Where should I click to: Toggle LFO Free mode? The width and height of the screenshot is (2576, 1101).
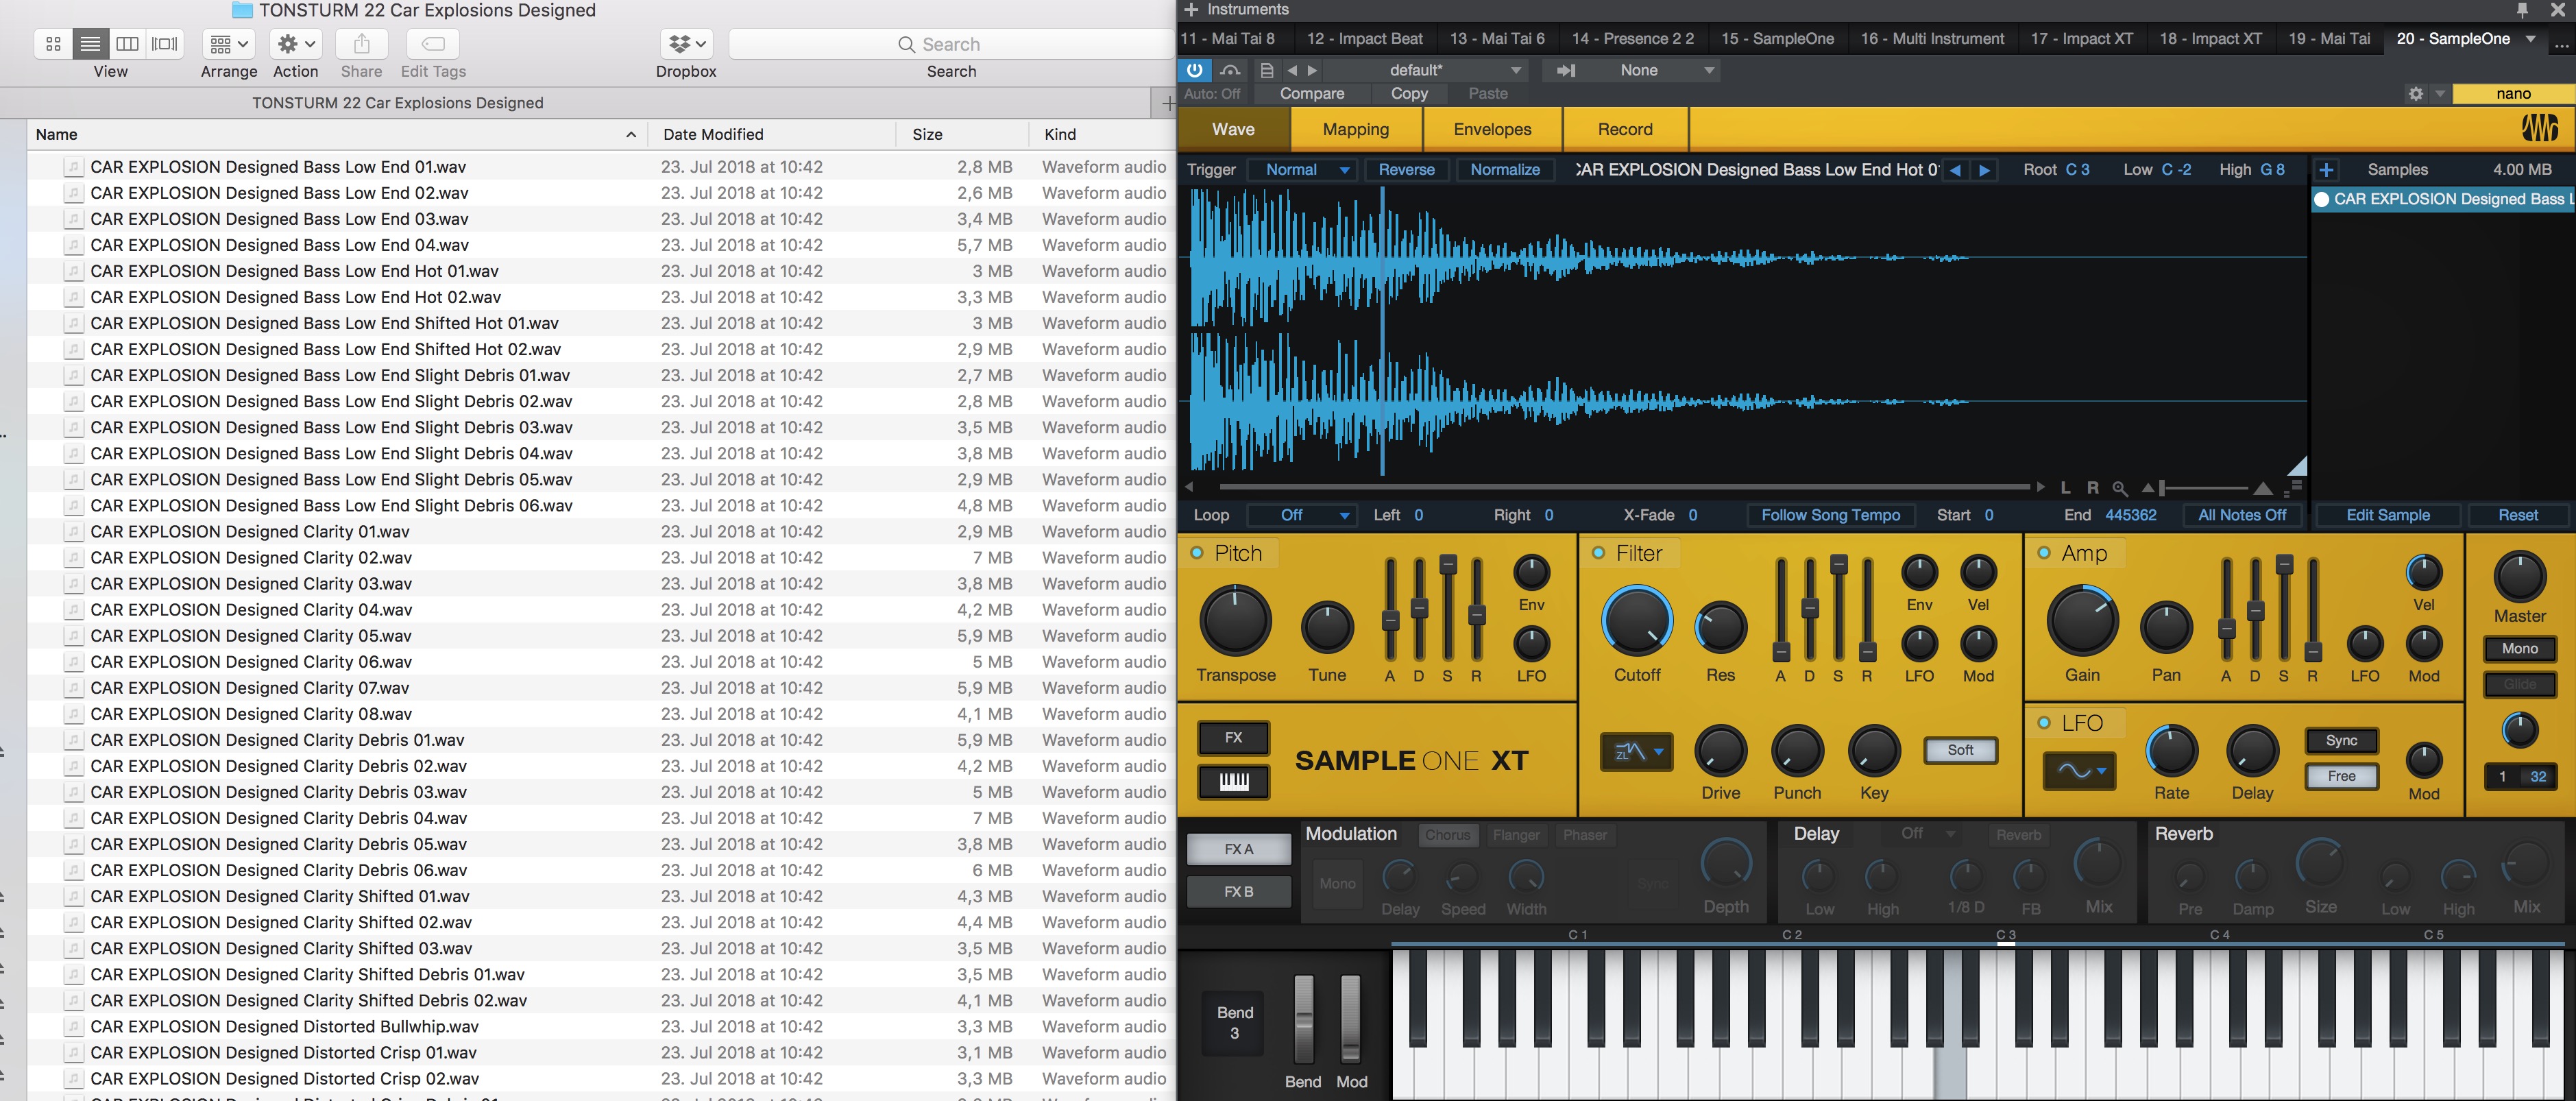(x=2341, y=776)
